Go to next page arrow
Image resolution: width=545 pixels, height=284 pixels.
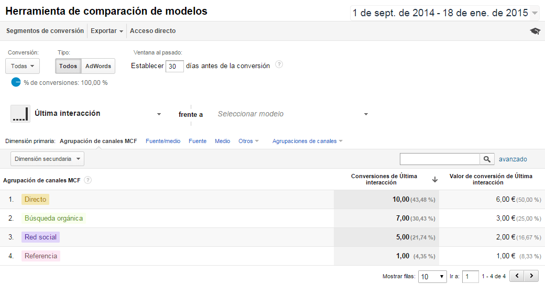click(531, 276)
